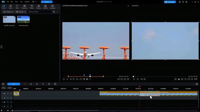The width and height of the screenshot is (200, 112).
Task: Play the source clip preview
Action: 64,79
